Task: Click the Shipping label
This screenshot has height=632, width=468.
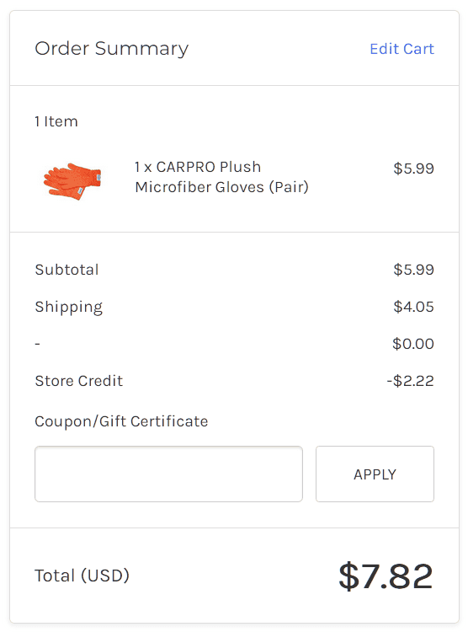Action: pyautogui.click(x=68, y=307)
